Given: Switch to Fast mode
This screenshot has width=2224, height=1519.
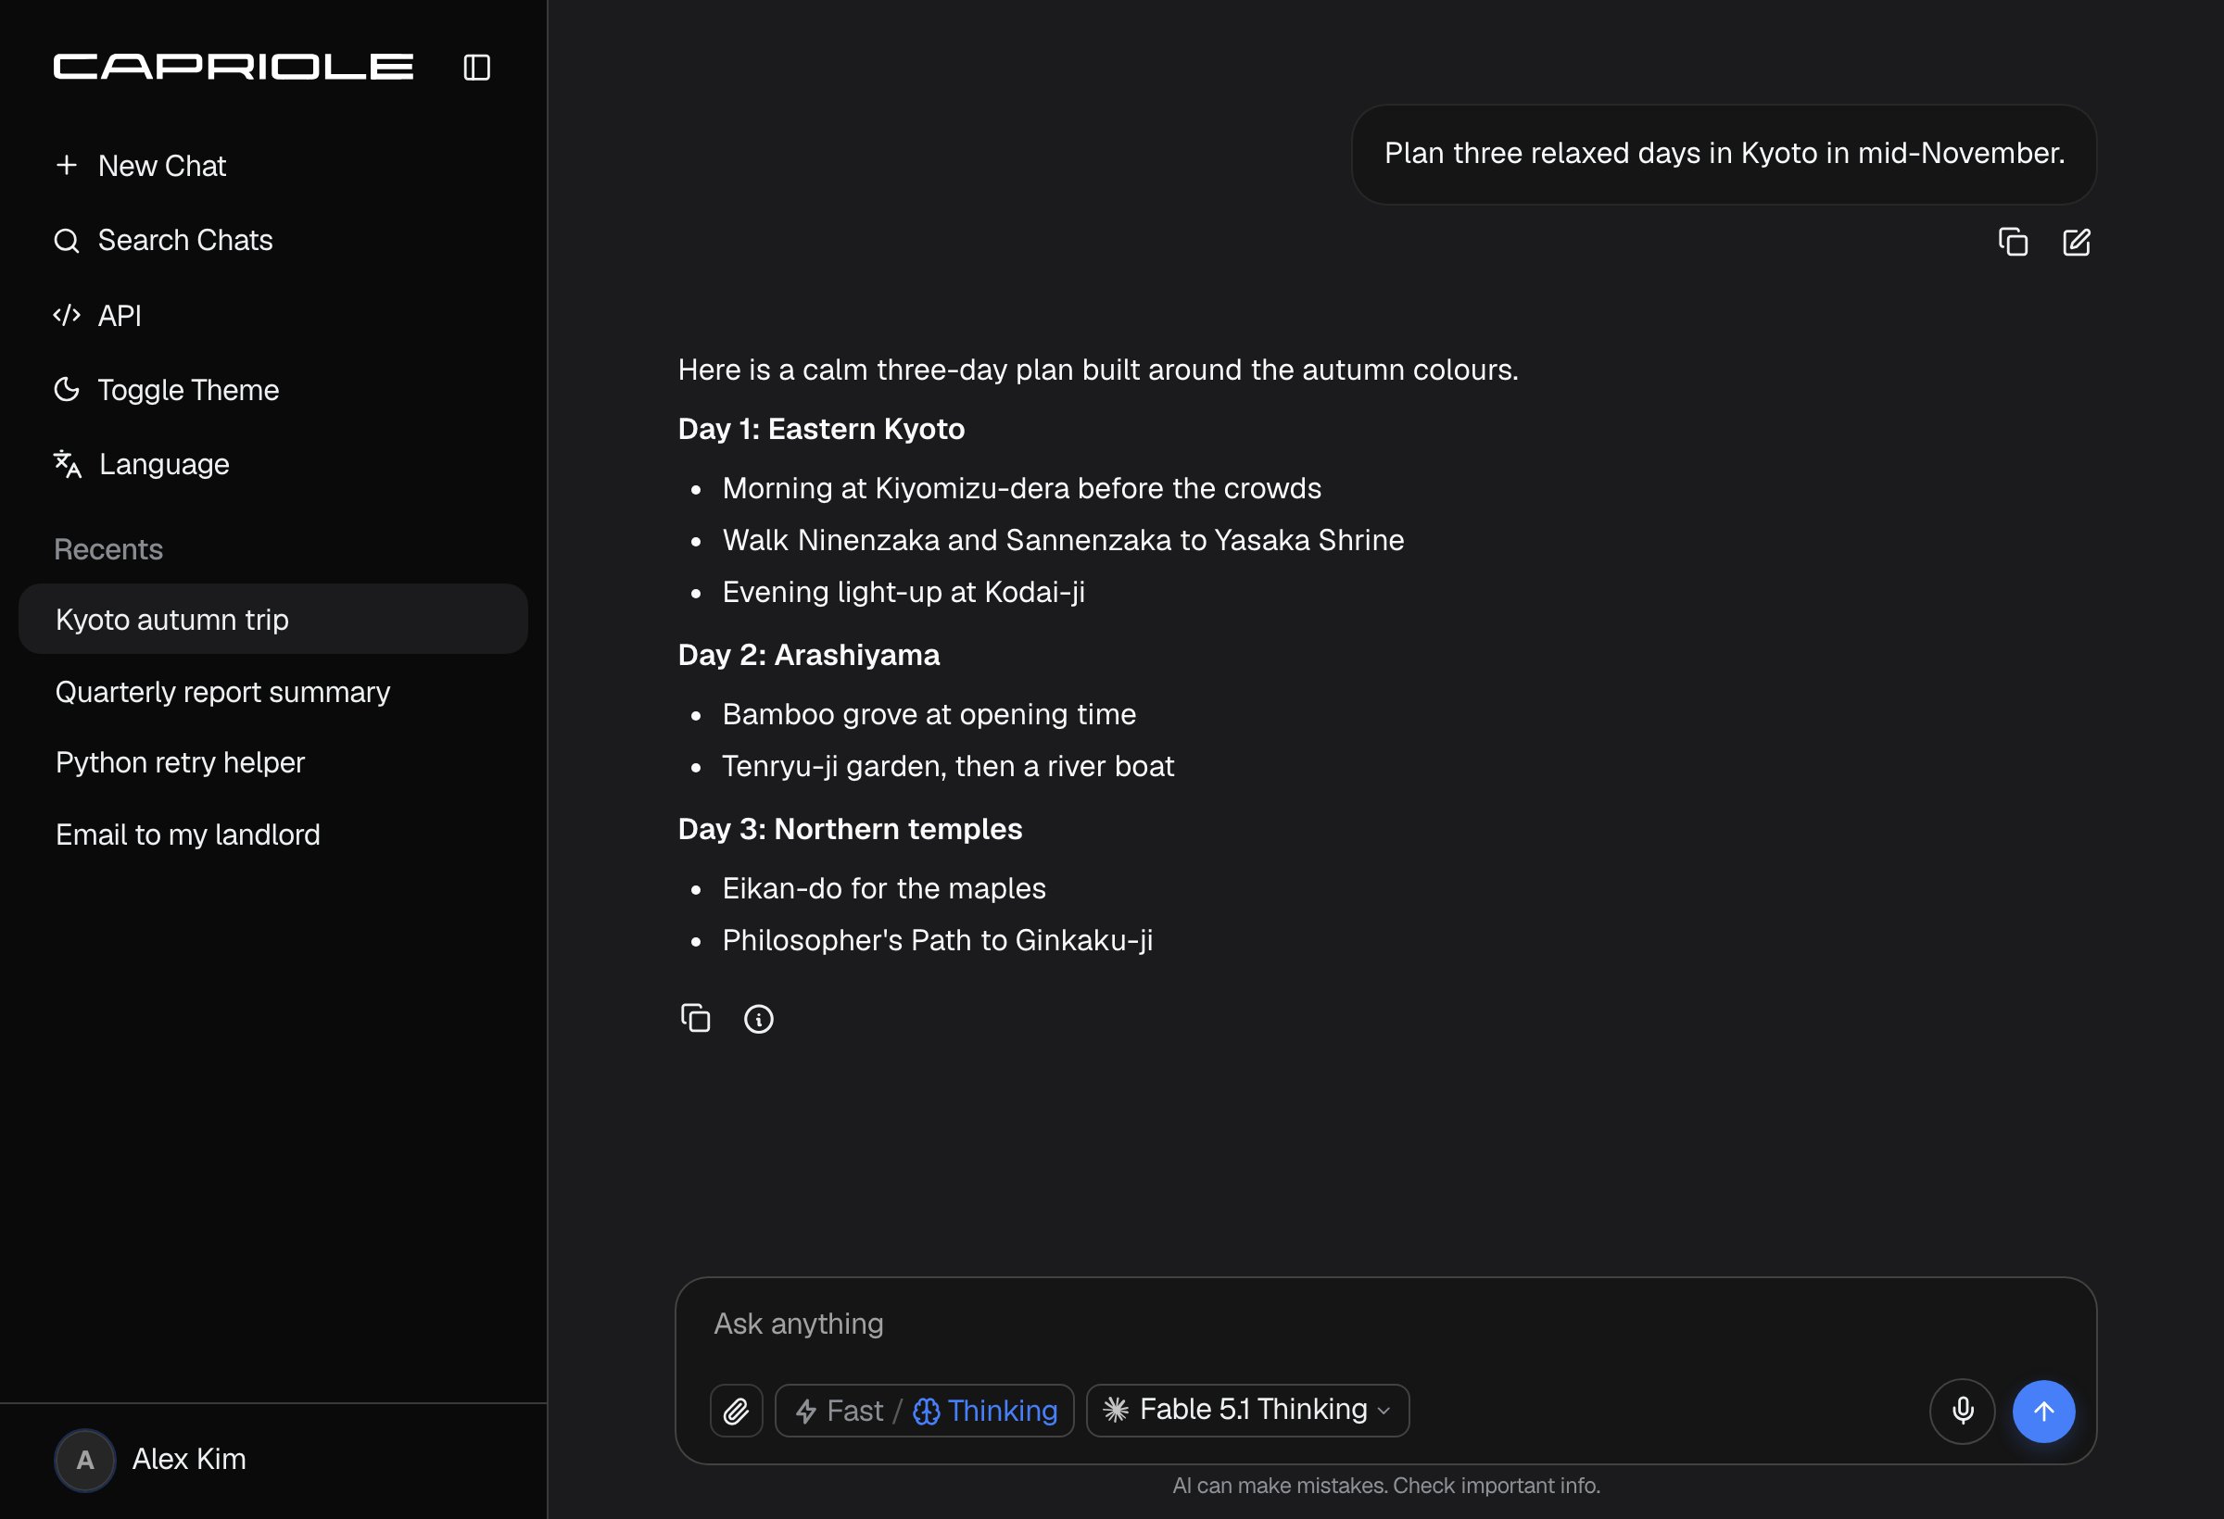Looking at the screenshot, I should 840,1411.
